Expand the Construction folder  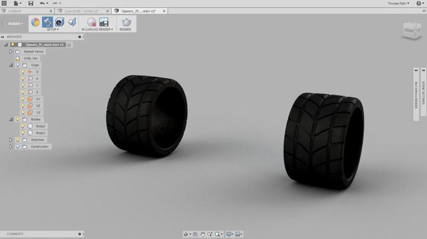coord(11,147)
